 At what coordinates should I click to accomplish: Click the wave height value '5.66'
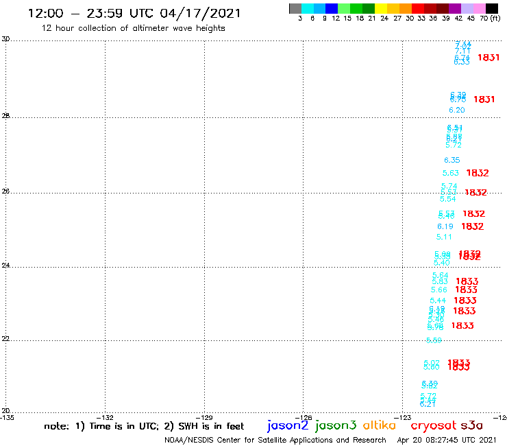click(x=438, y=290)
